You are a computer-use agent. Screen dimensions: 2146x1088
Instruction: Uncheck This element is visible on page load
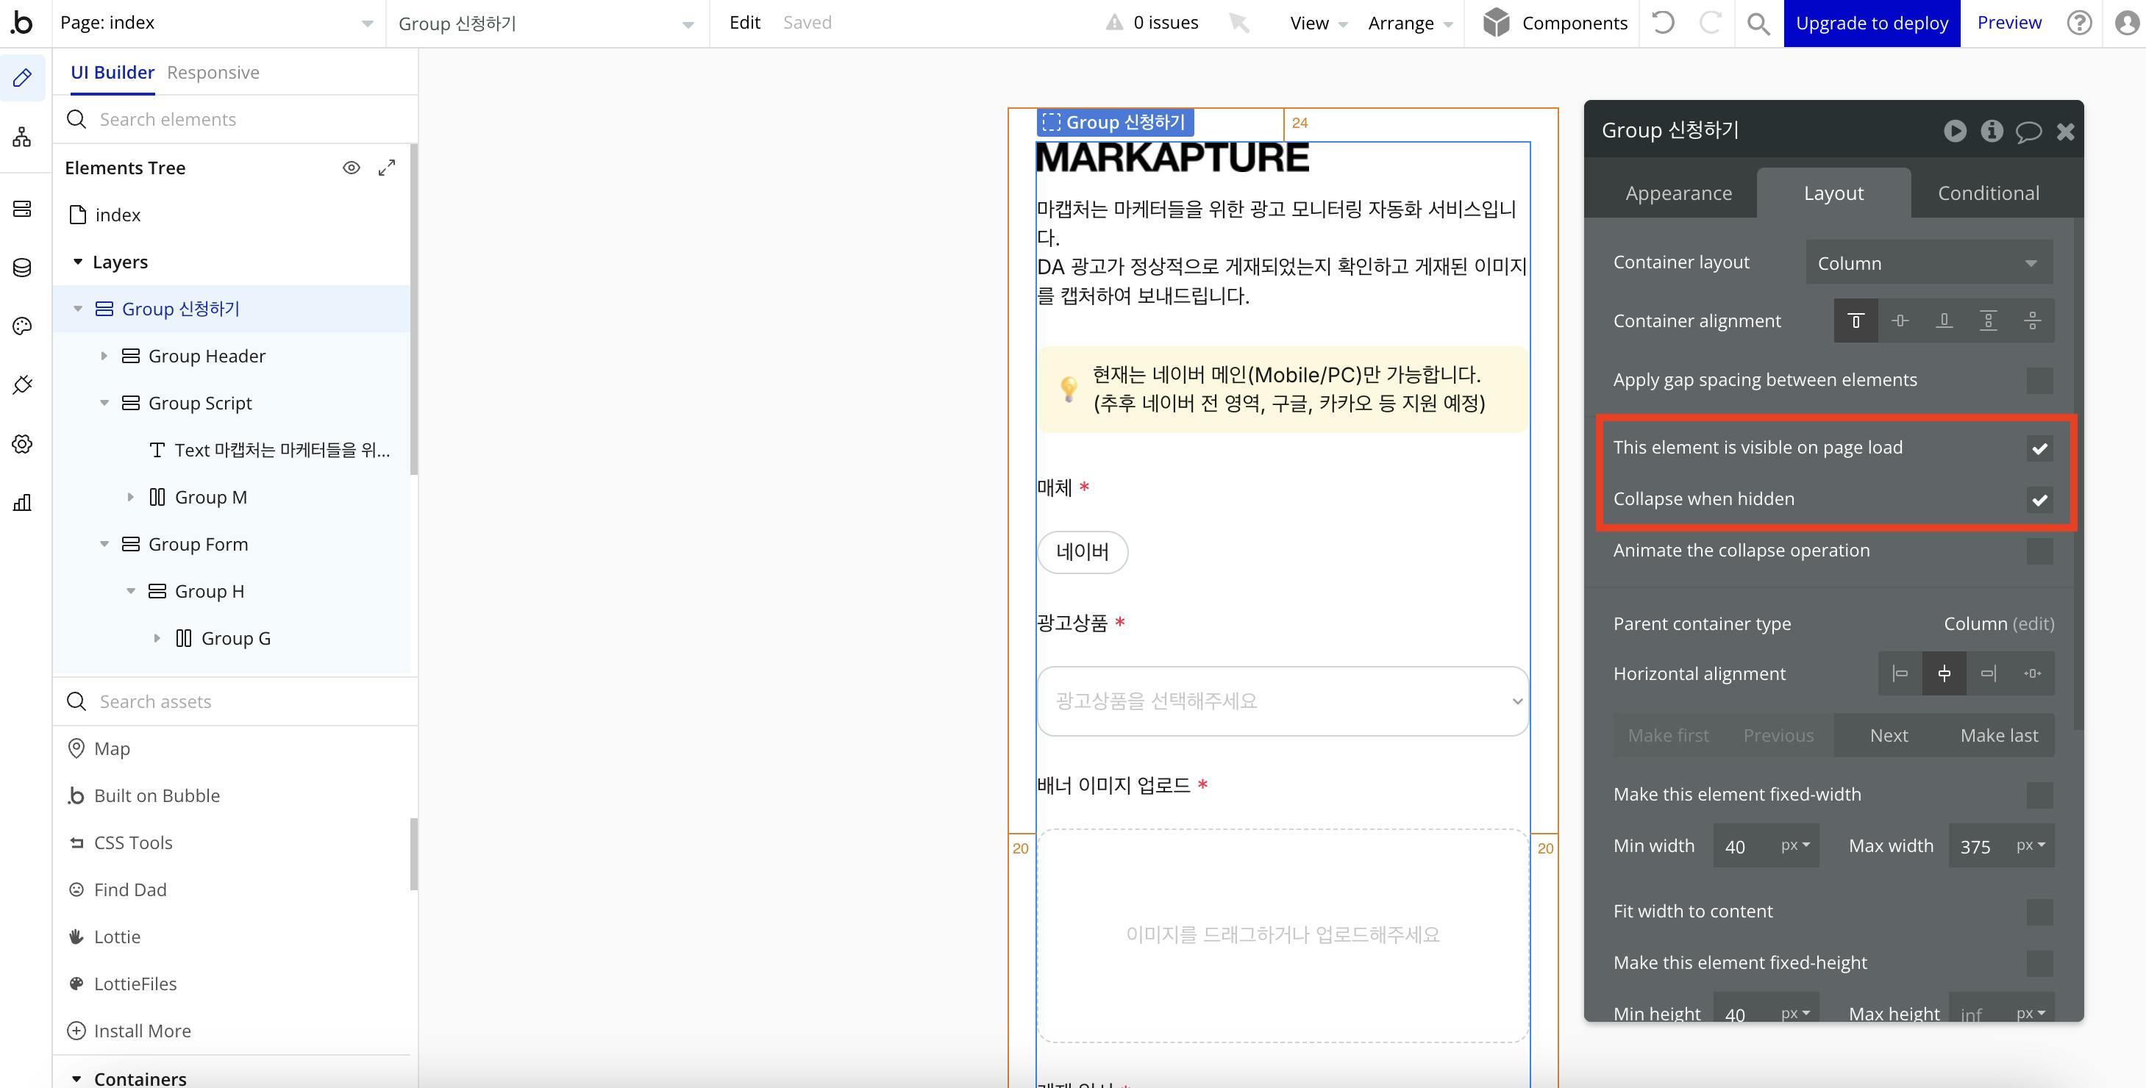[x=2039, y=448]
